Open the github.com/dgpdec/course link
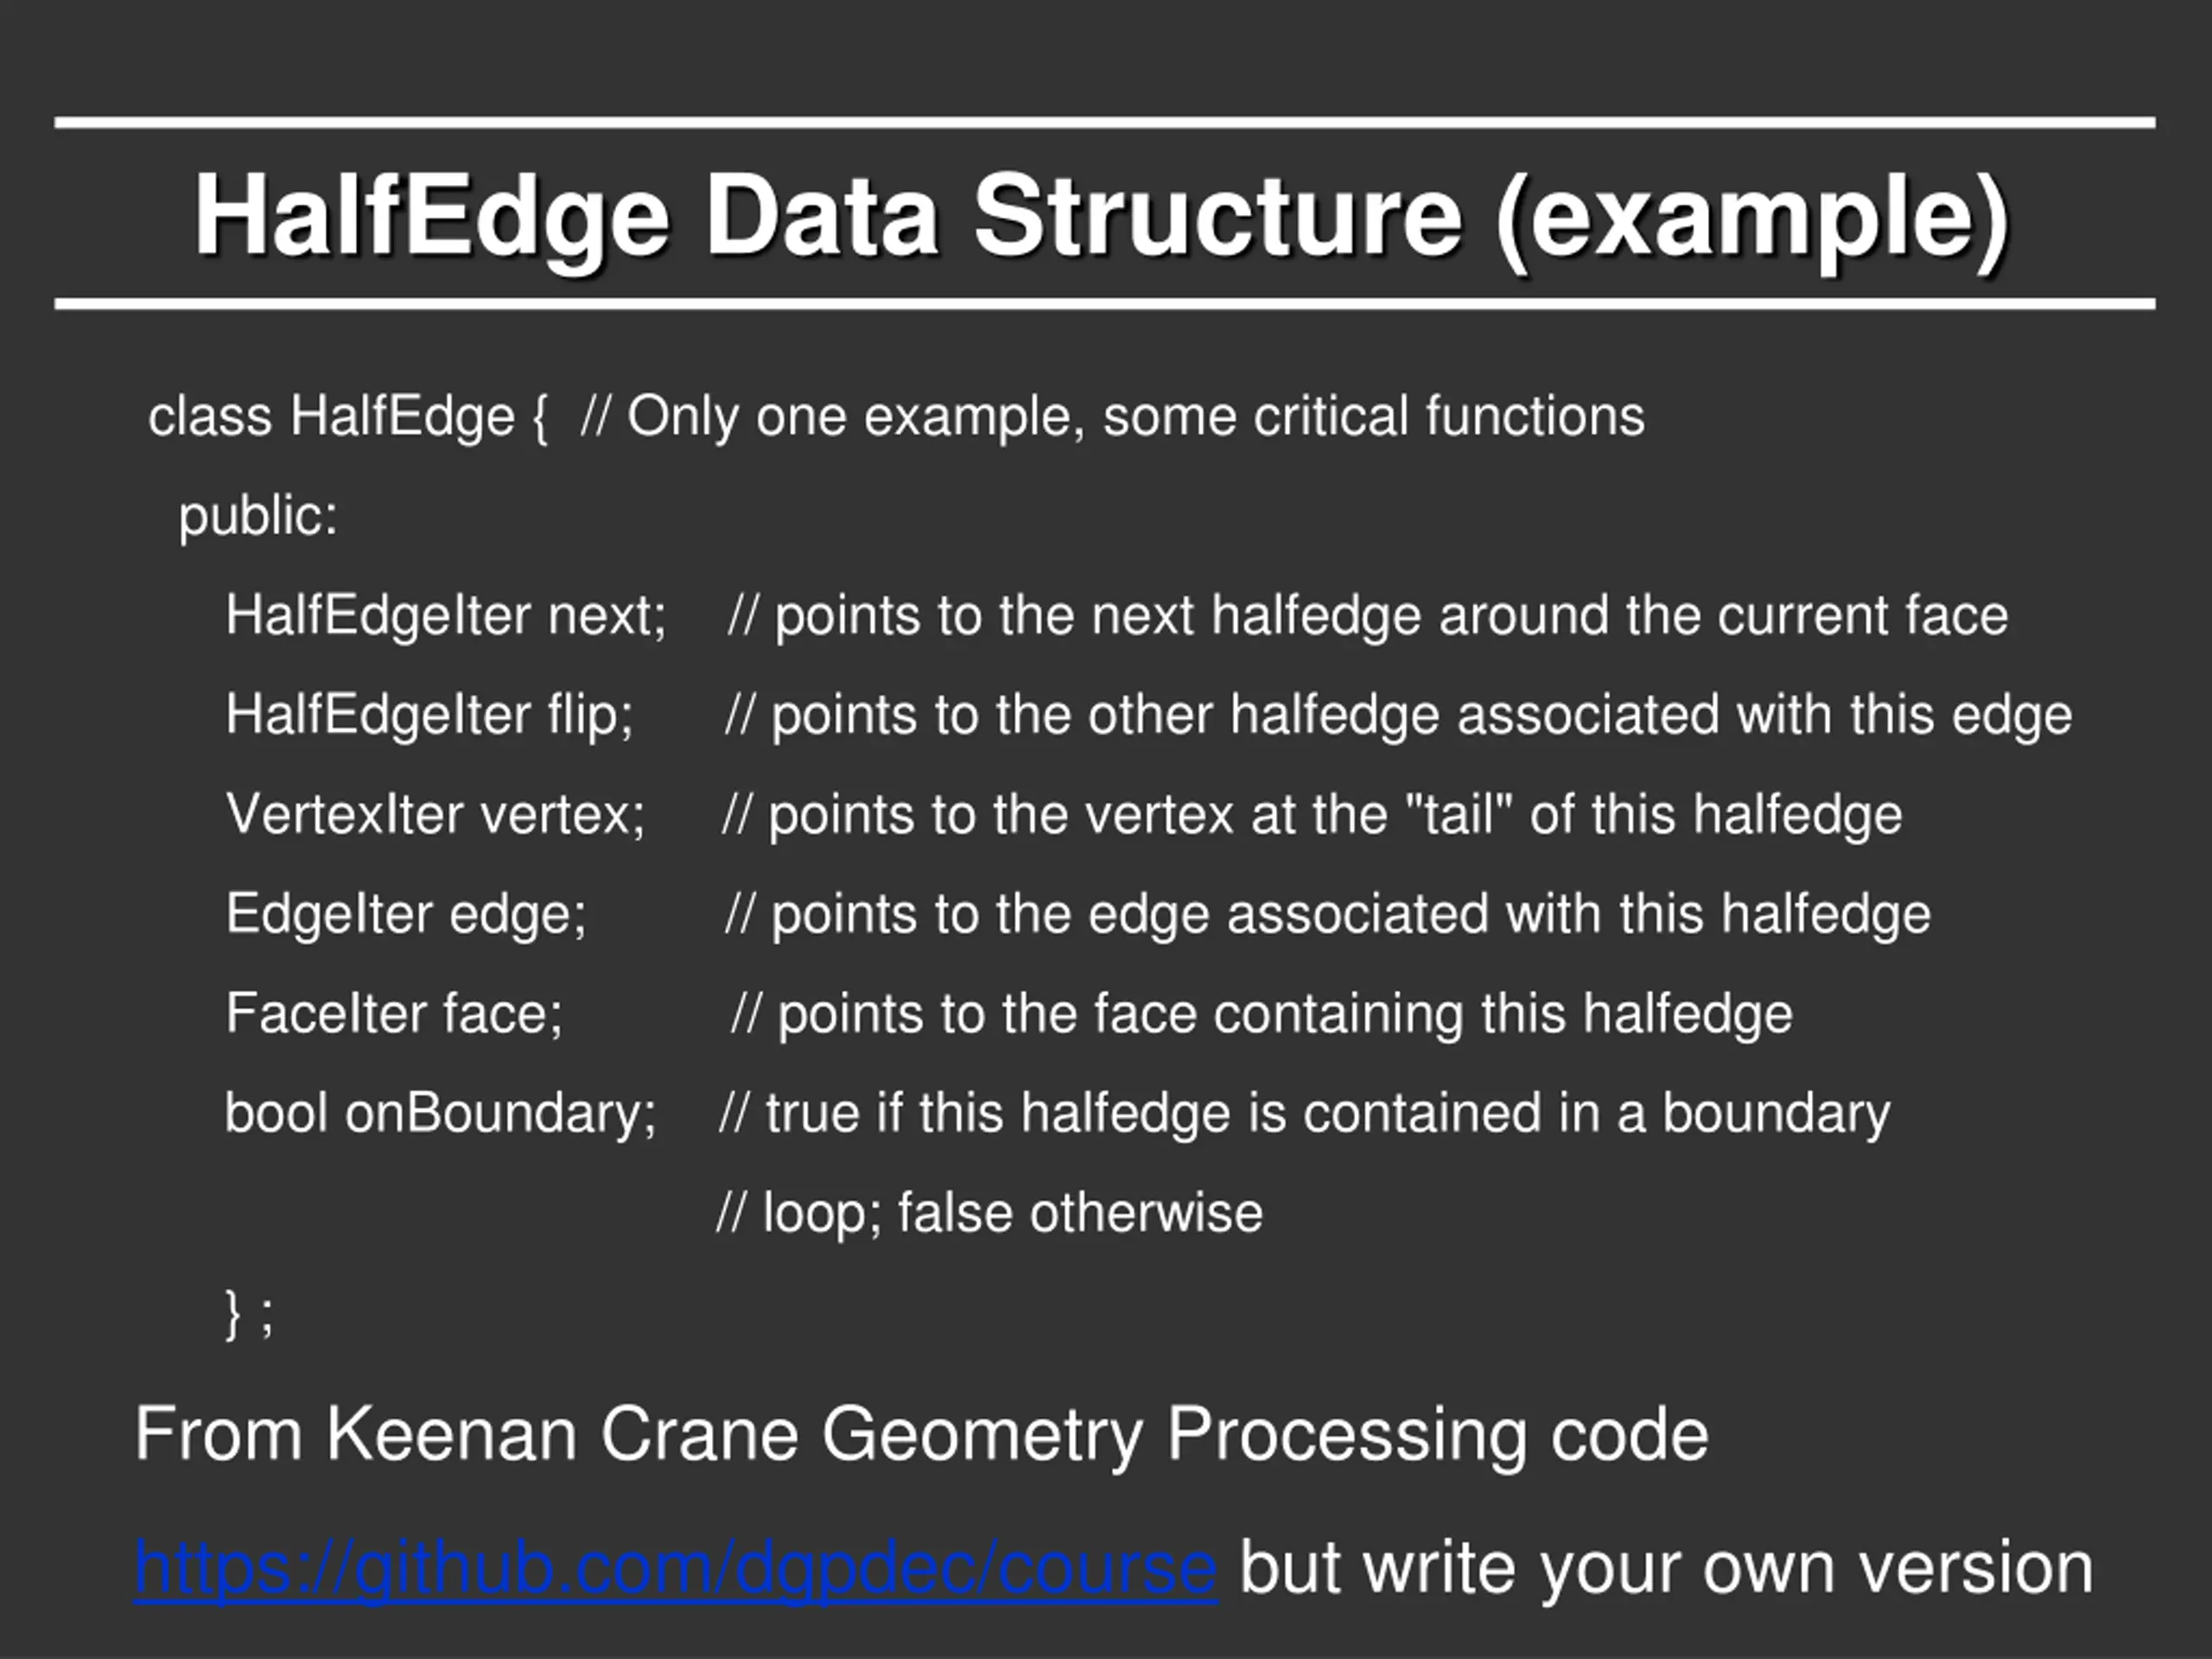Image resolution: width=2212 pixels, height=1659 pixels. click(676, 1568)
